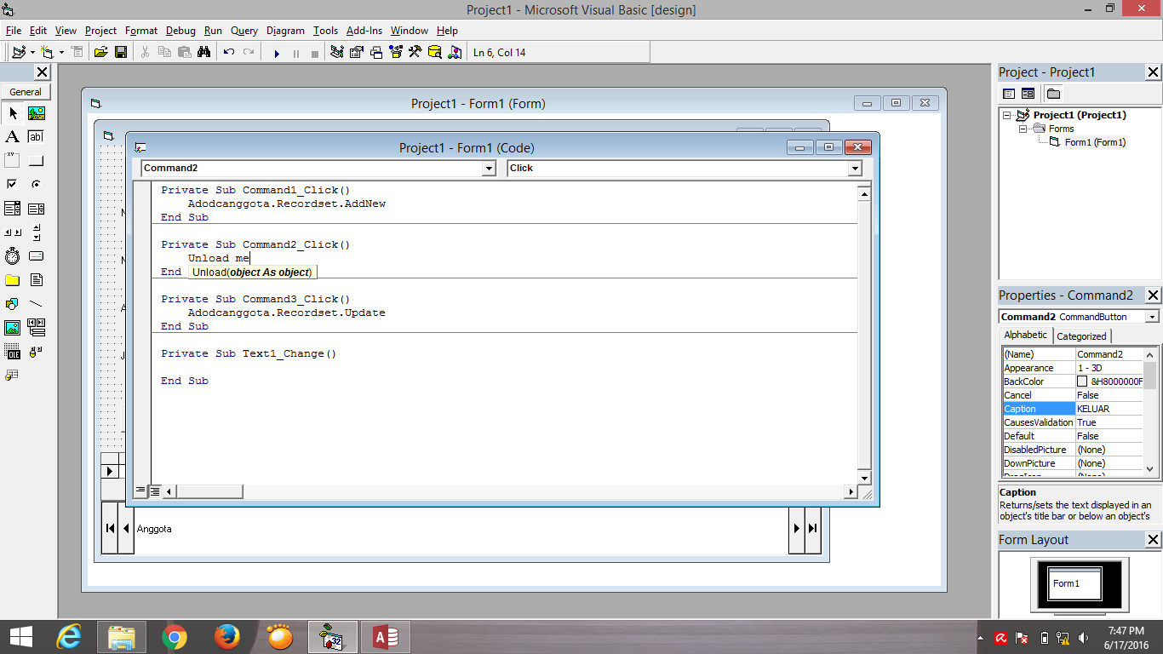Pick the Frame control in the toolbox

13,160
